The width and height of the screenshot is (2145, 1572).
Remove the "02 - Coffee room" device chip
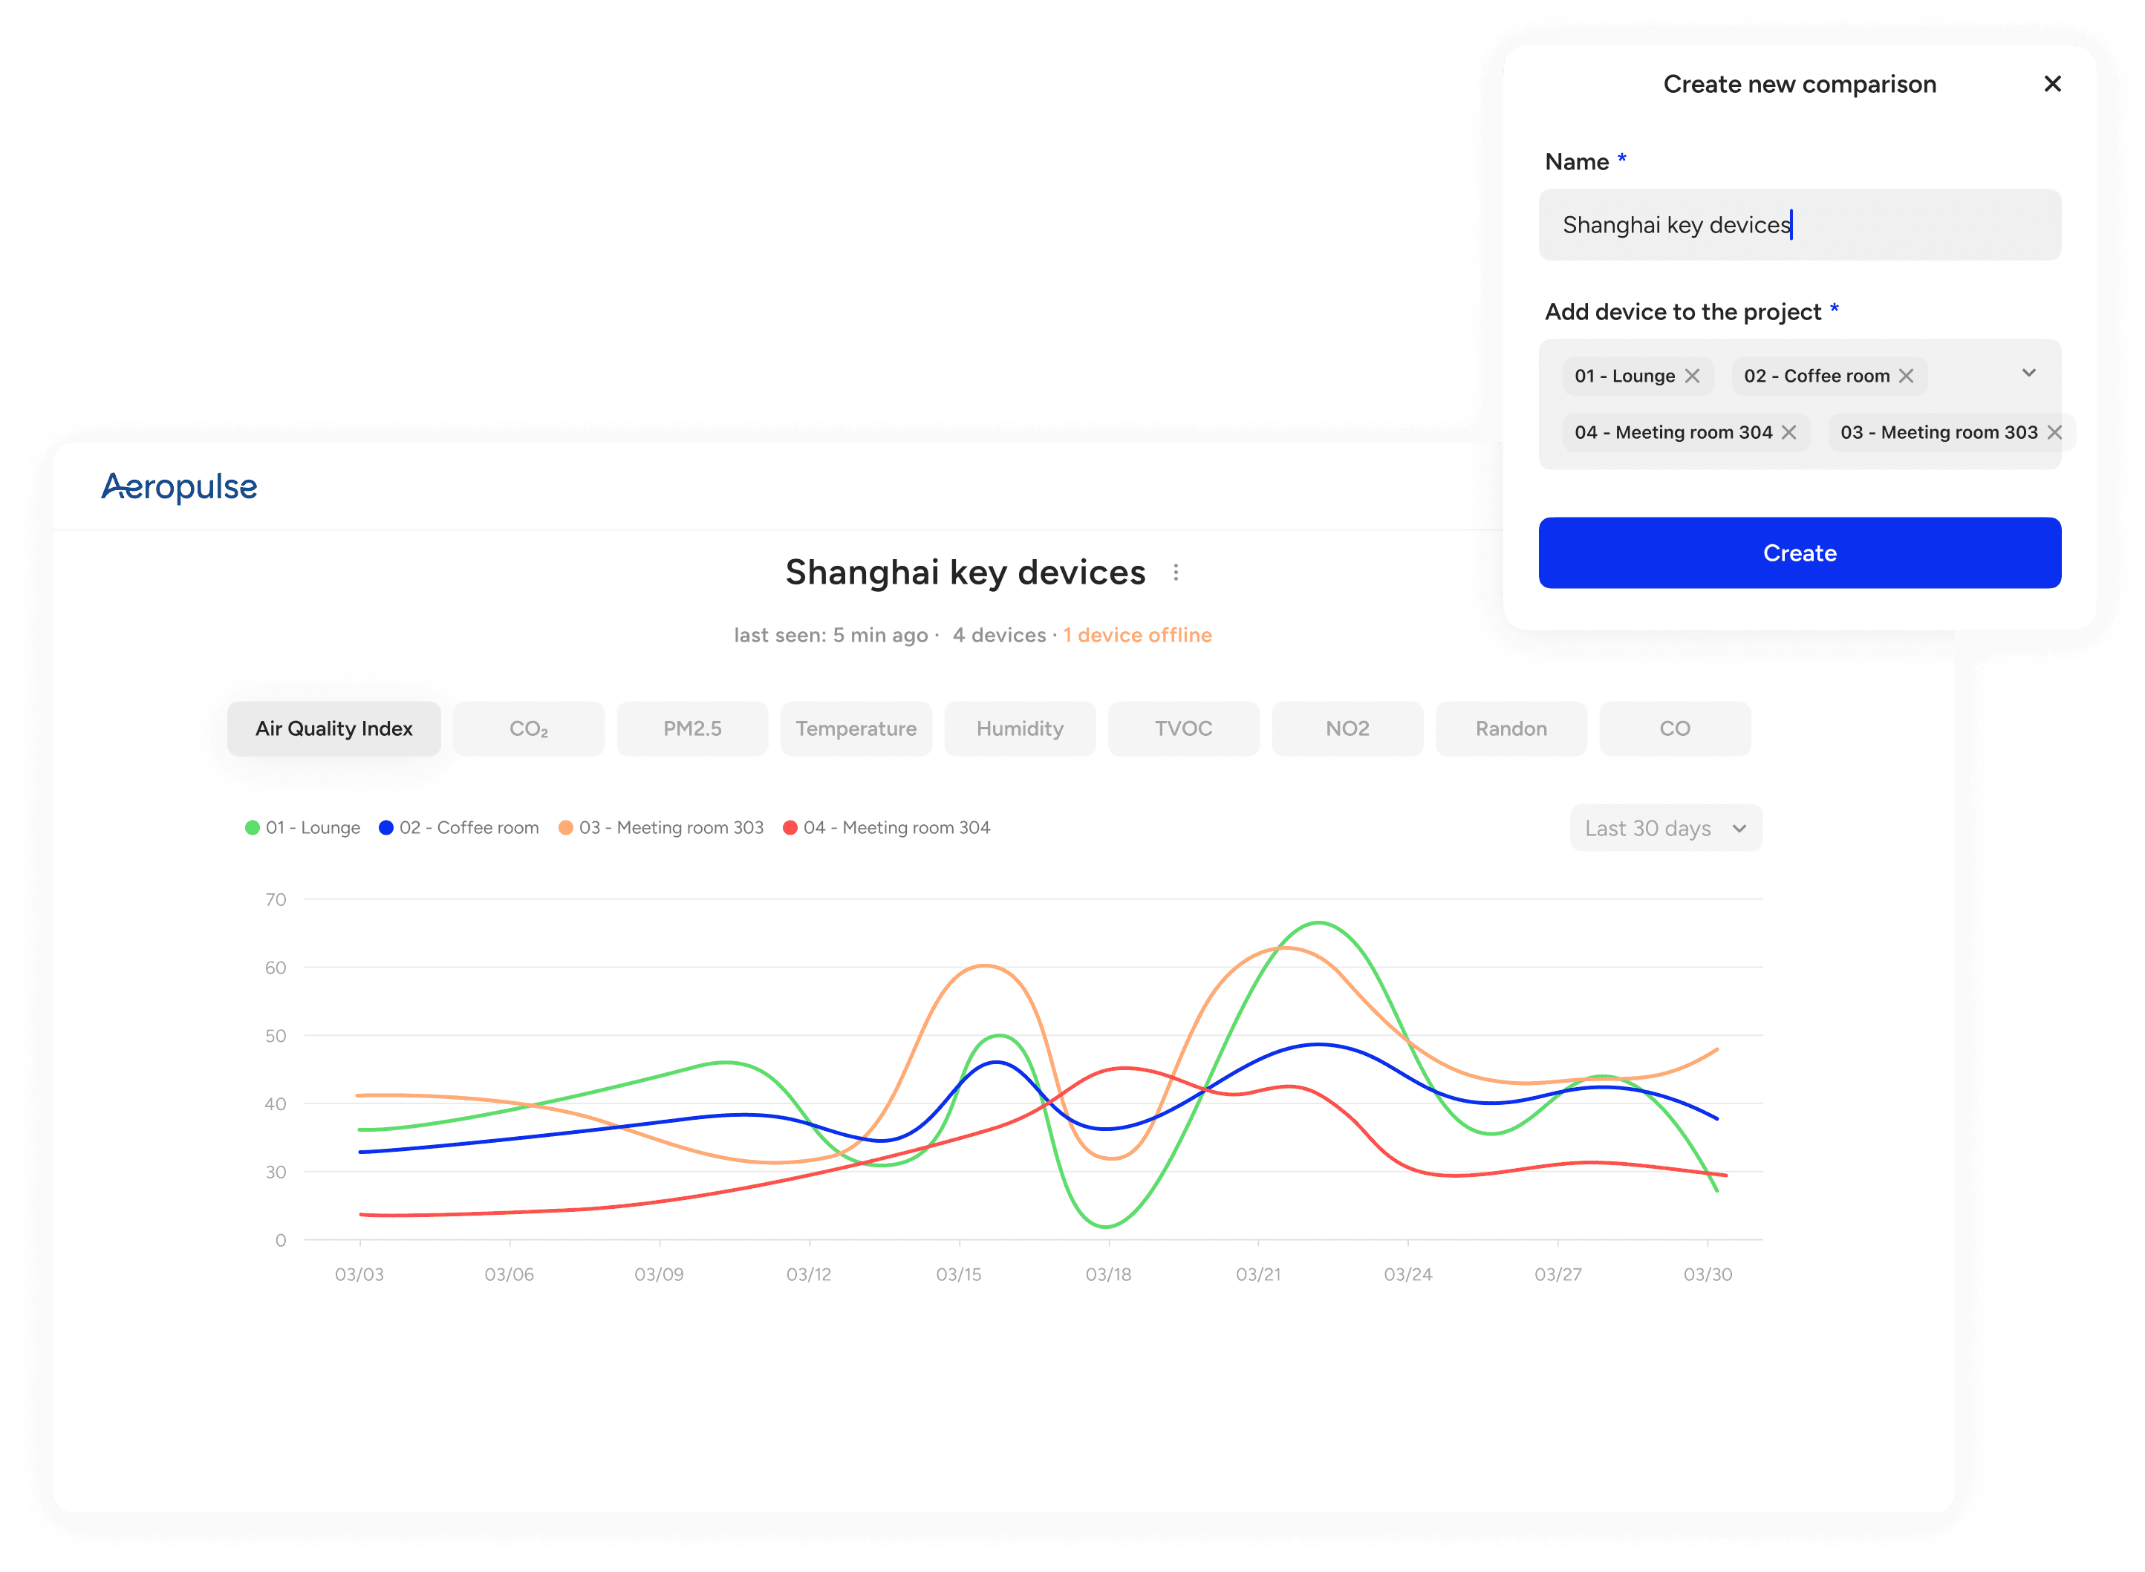point(1906,376)
